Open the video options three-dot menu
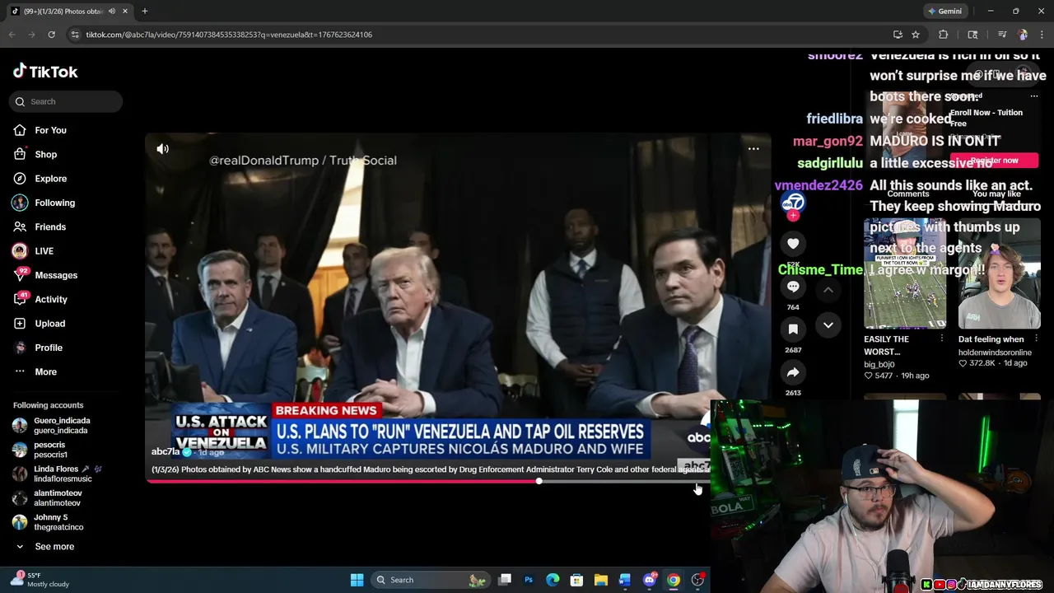This screenshot has height=593, width=1054. click(x=753, y=149)
